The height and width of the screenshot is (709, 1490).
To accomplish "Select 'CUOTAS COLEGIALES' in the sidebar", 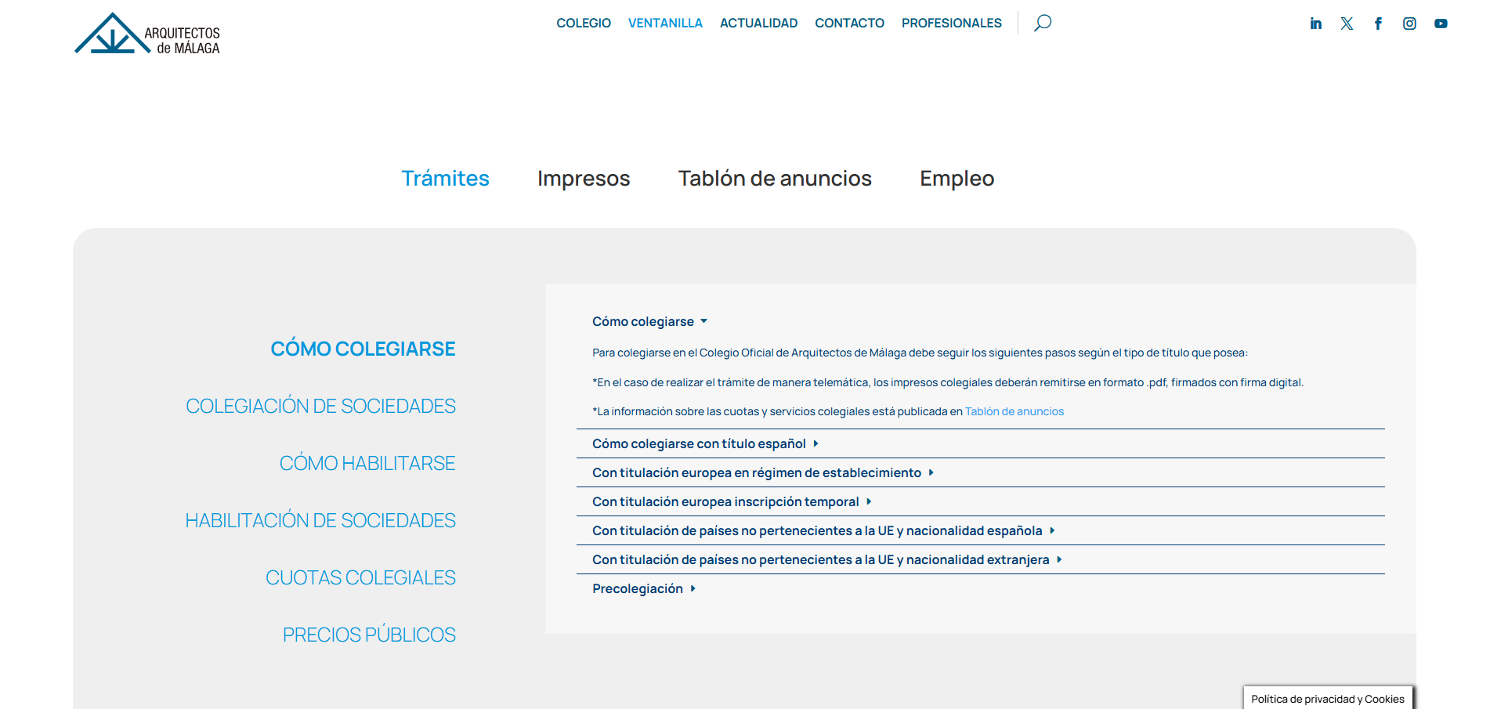I will point(360,577).
